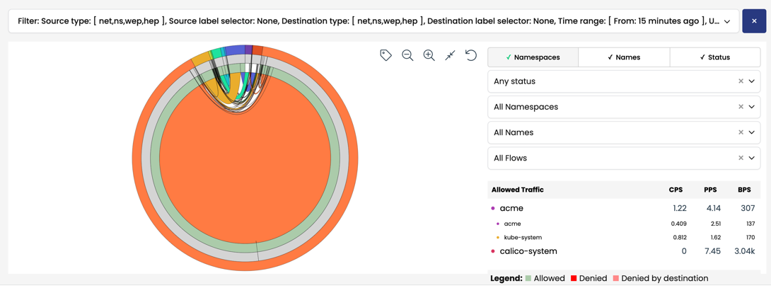The width and height of the screenshot is (771, 288).
Task: Clear the All Flows selection
Action: point(741,158)
